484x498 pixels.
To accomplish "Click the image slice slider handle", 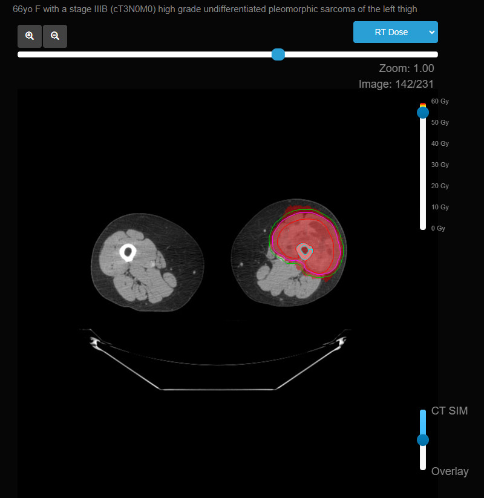I will coord(278,54).
